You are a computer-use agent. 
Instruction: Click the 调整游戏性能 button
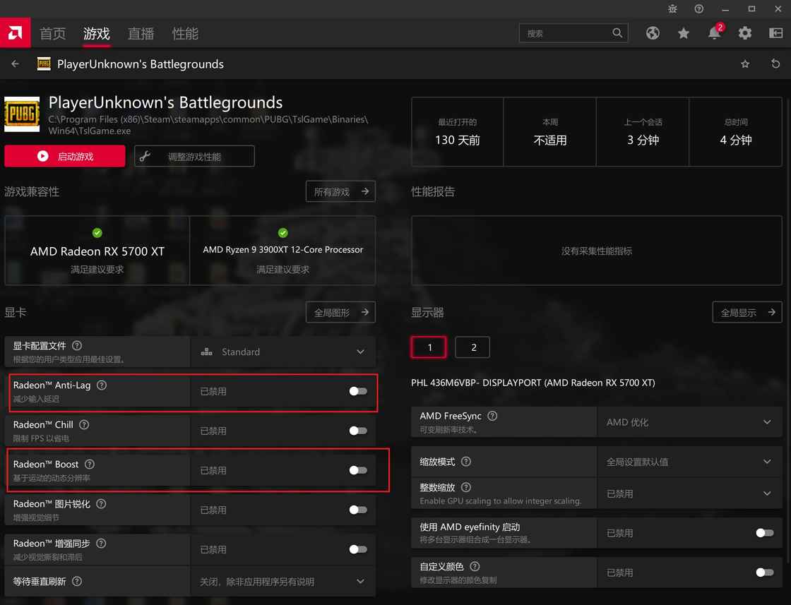point(194,156)
